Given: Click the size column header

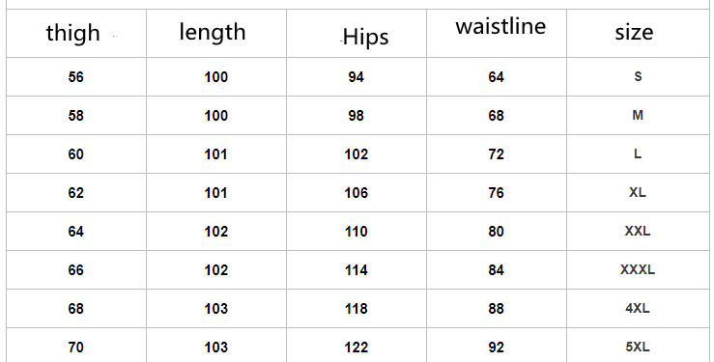Looking at the screenshot, I should click(x=638, y=33).
